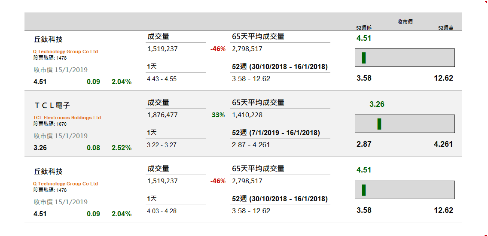This screenshot has height=236, width=488.
Task: Click the 52週 (7/1/2019 - 16/1/2018) heading
Action: click(x=276, y=133)
